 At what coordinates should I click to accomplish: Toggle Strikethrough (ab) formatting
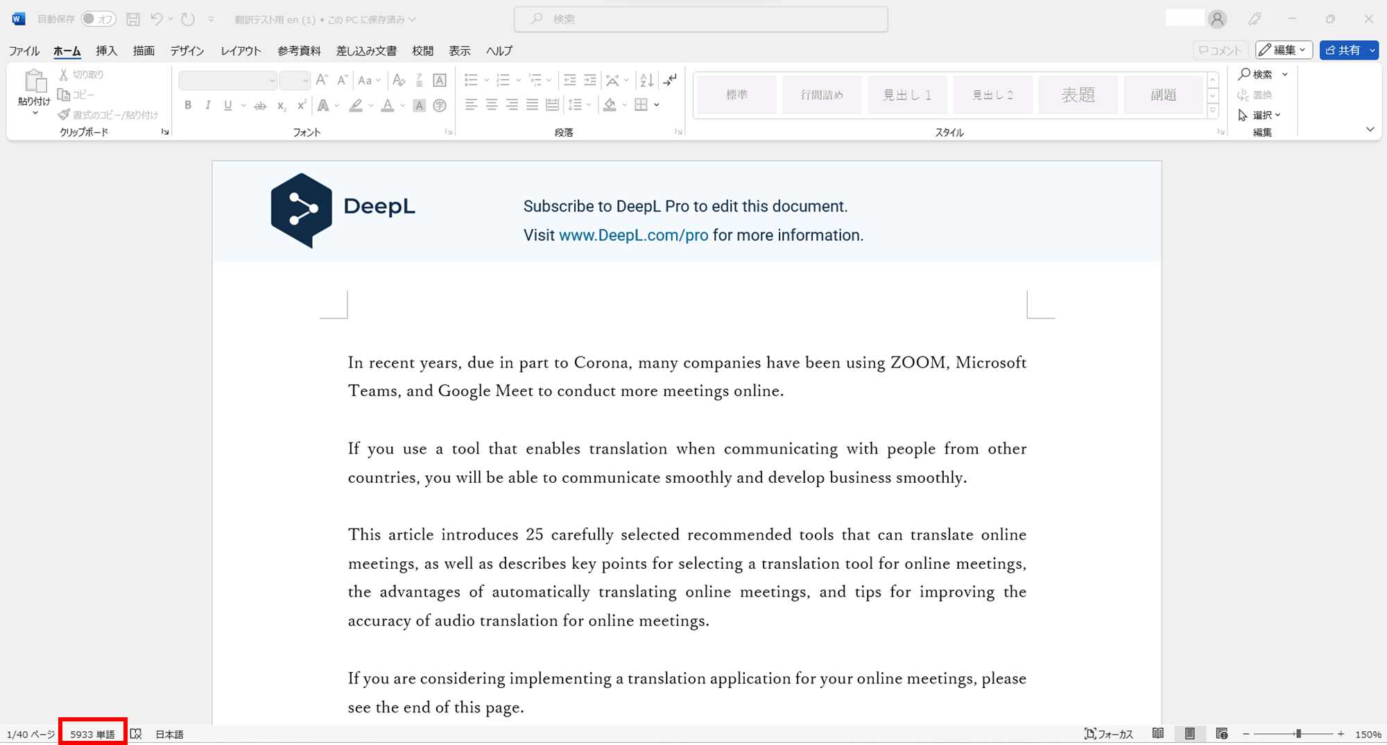260,105
